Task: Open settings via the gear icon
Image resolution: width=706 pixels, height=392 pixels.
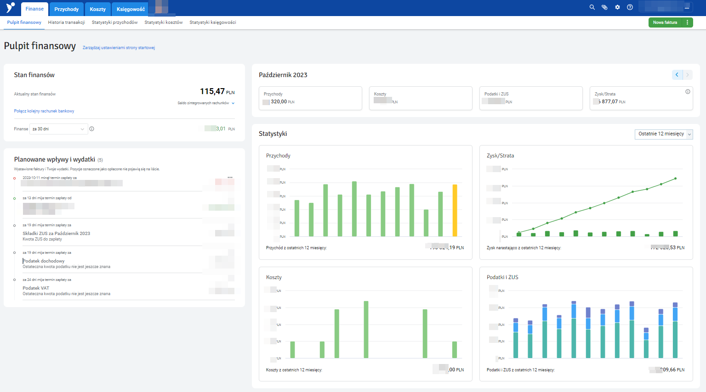Action: [617, 7]
